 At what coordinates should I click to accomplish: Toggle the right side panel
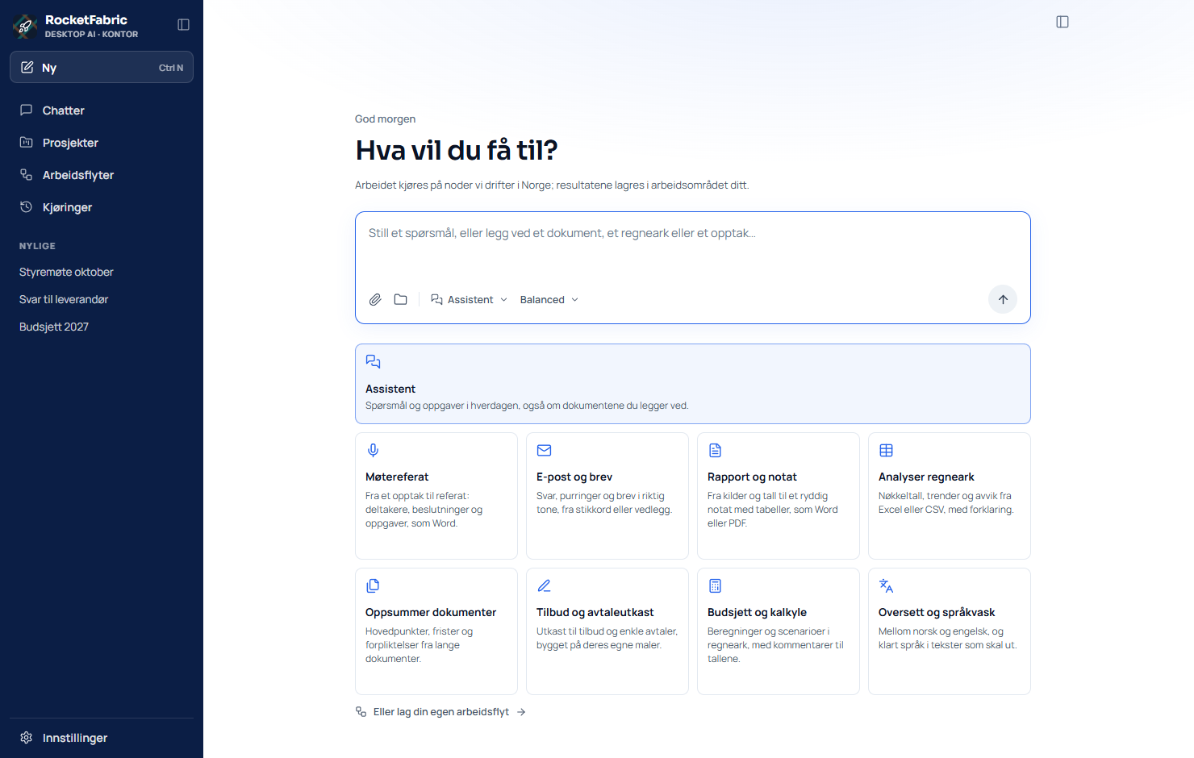[x=1062, y=22]
